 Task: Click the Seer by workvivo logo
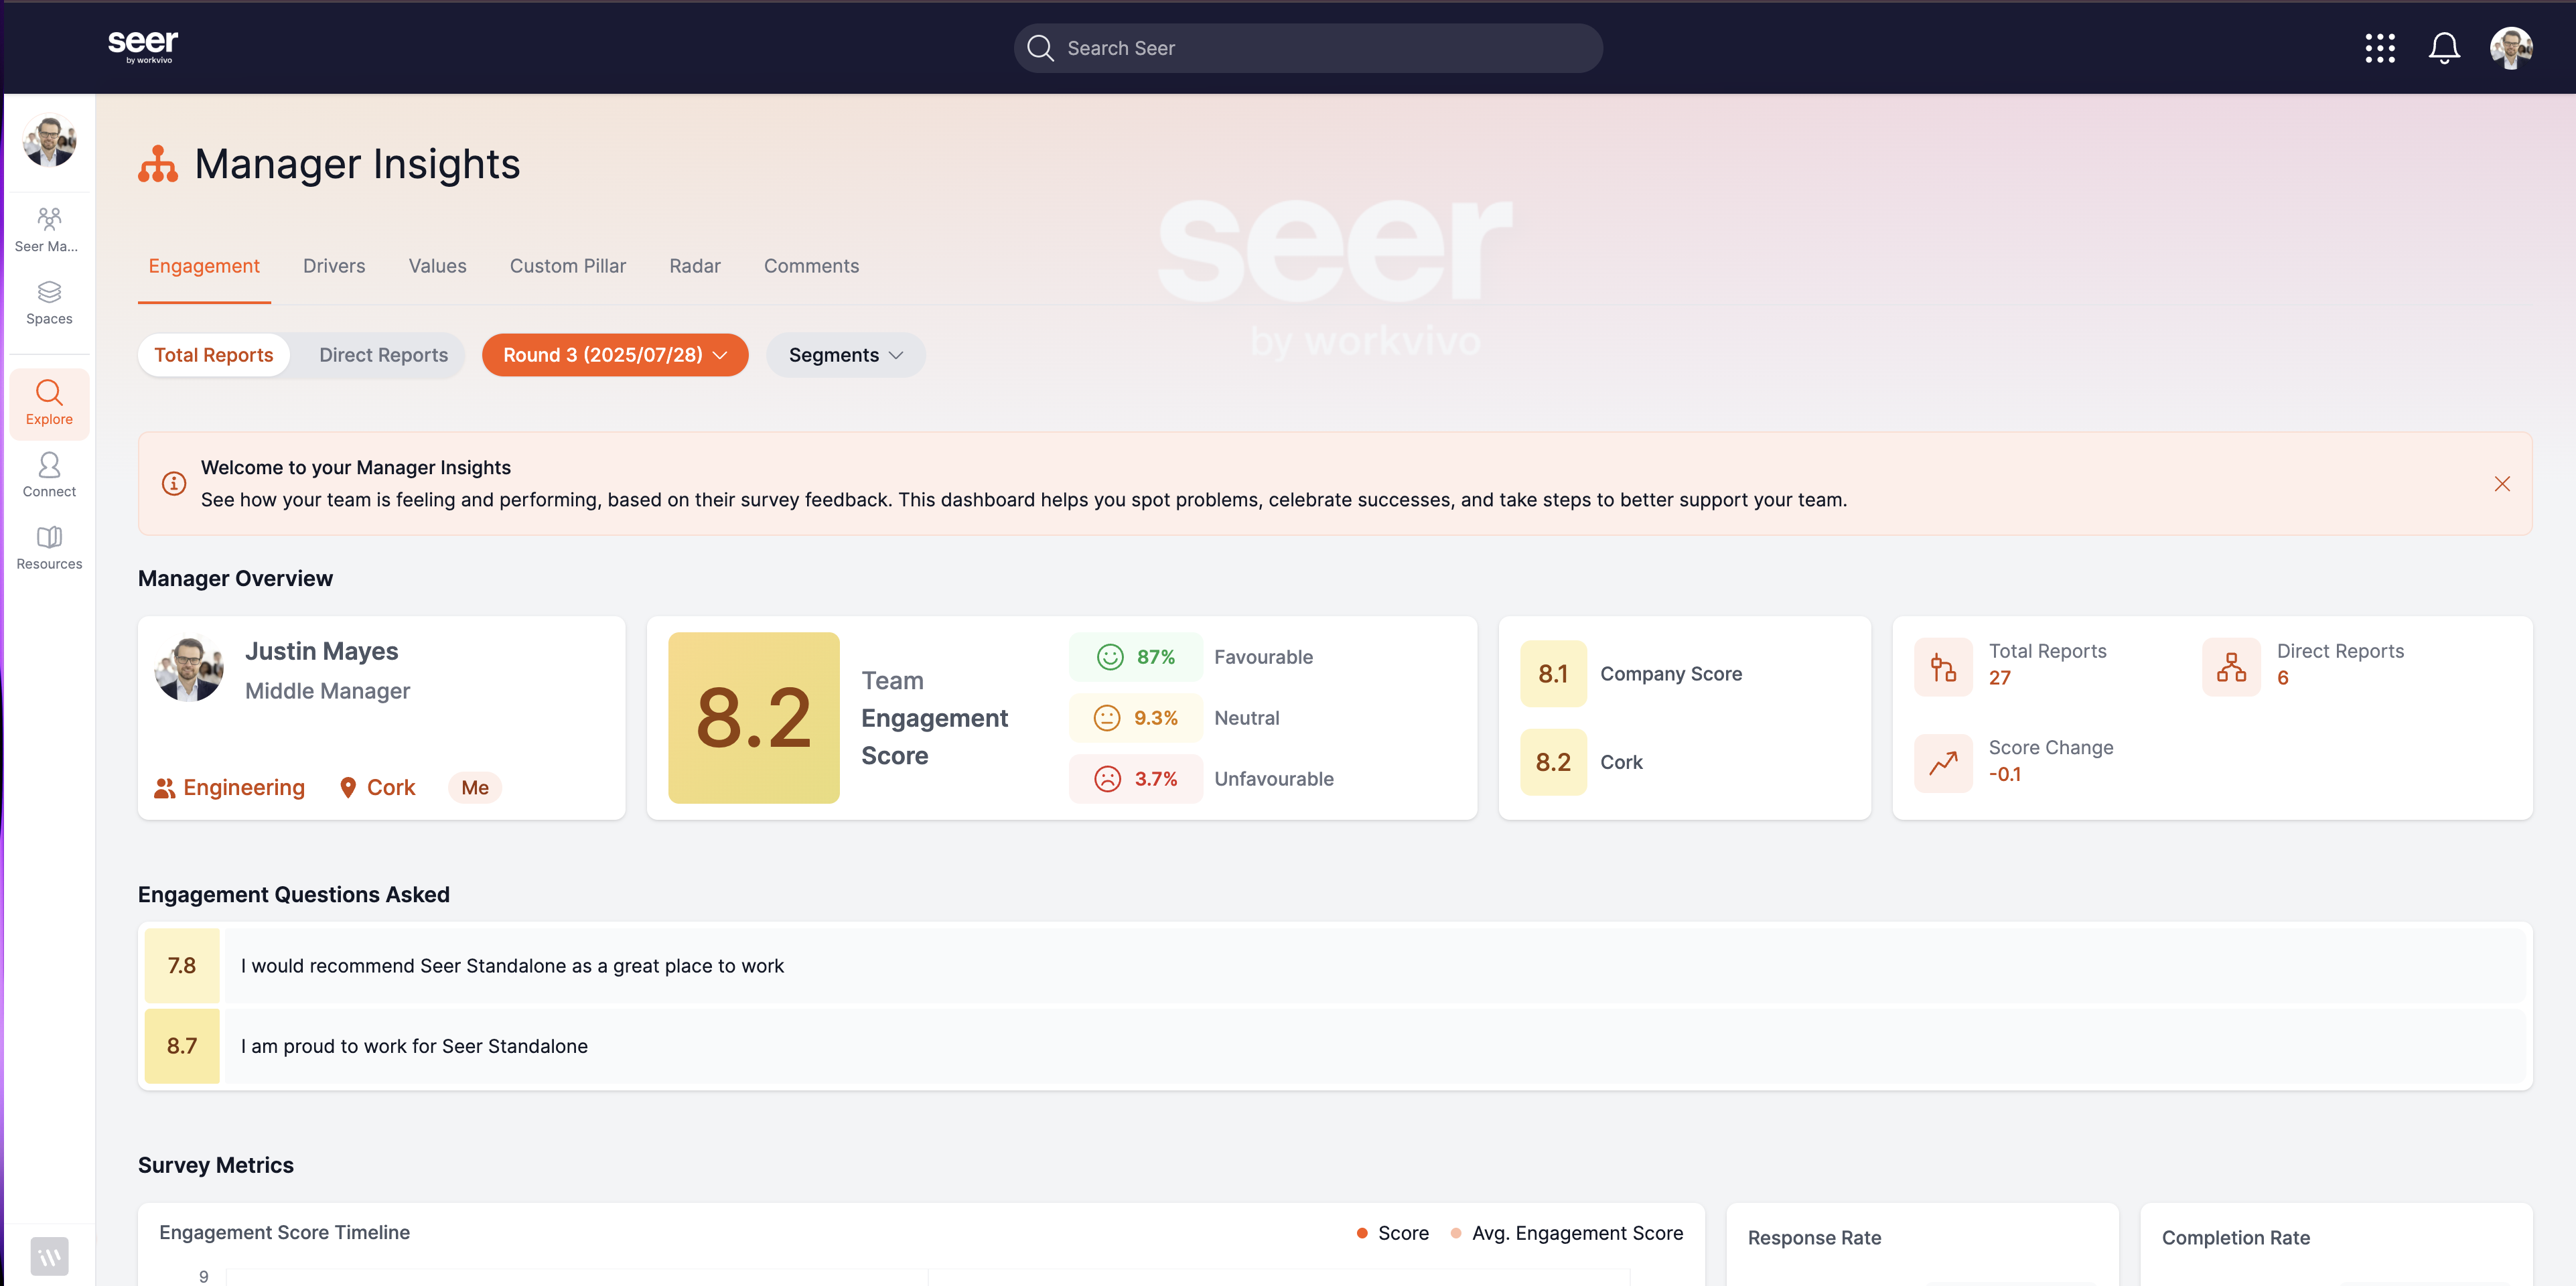pyautogui.click(x=142, y=46)
